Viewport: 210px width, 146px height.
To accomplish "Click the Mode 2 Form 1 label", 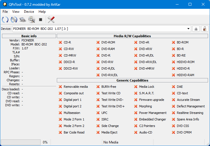I will tap(74, 119).
